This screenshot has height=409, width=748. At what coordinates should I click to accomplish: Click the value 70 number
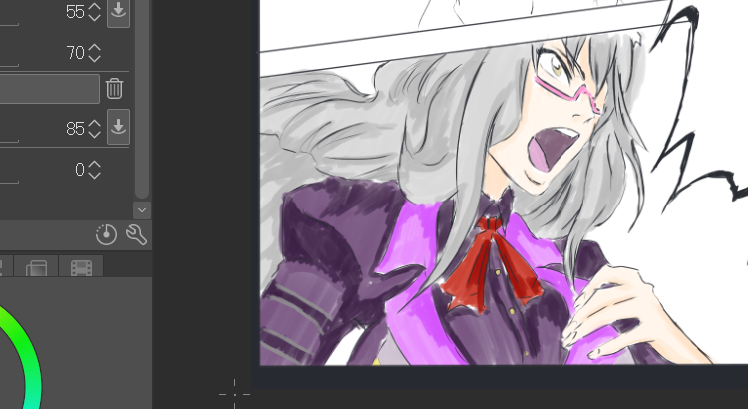click(76, 53)
